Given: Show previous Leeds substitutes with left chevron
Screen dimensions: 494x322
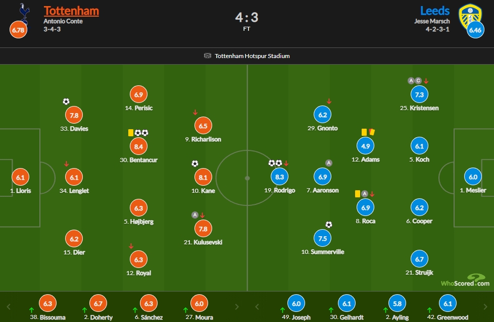Looking at the screenshot, I should [x=257, y=306].
